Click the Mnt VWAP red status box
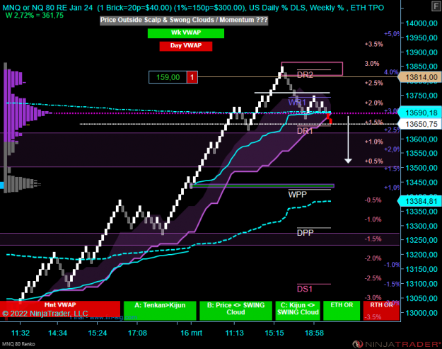 [x=60, y=310]
